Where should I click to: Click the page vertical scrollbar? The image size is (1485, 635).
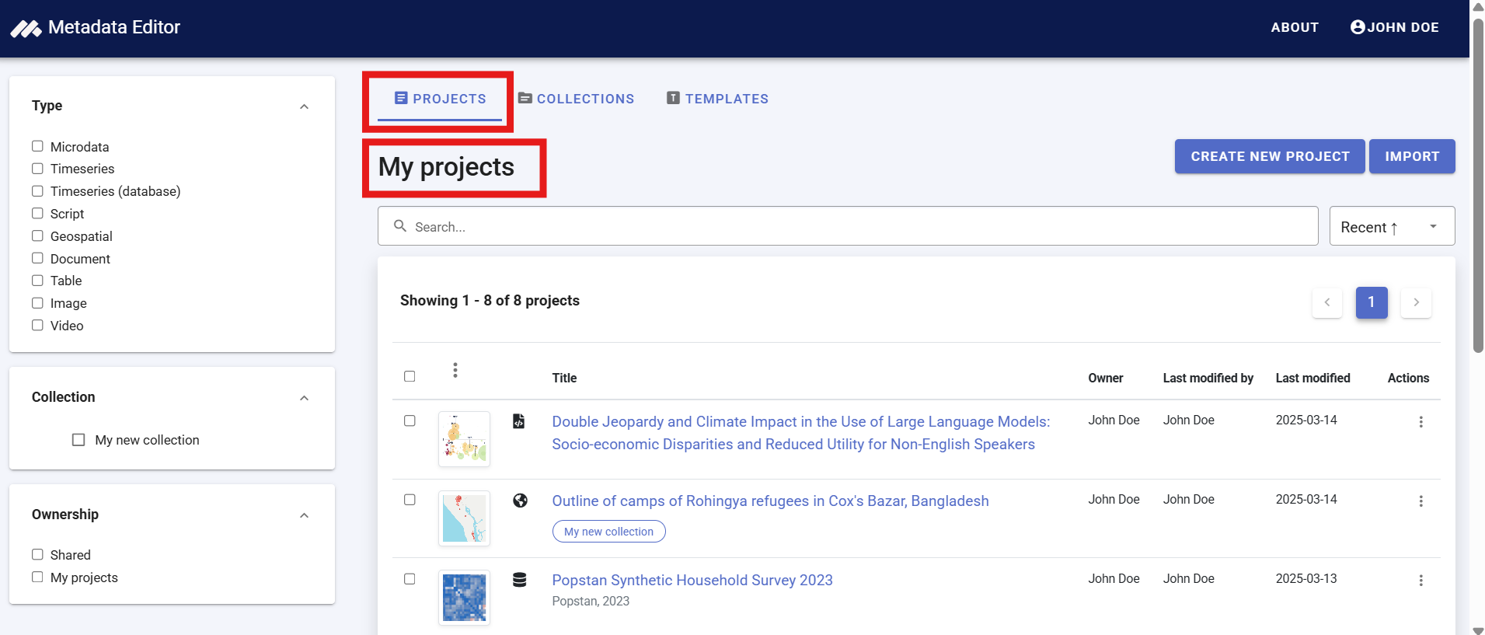pos(1477,187)
